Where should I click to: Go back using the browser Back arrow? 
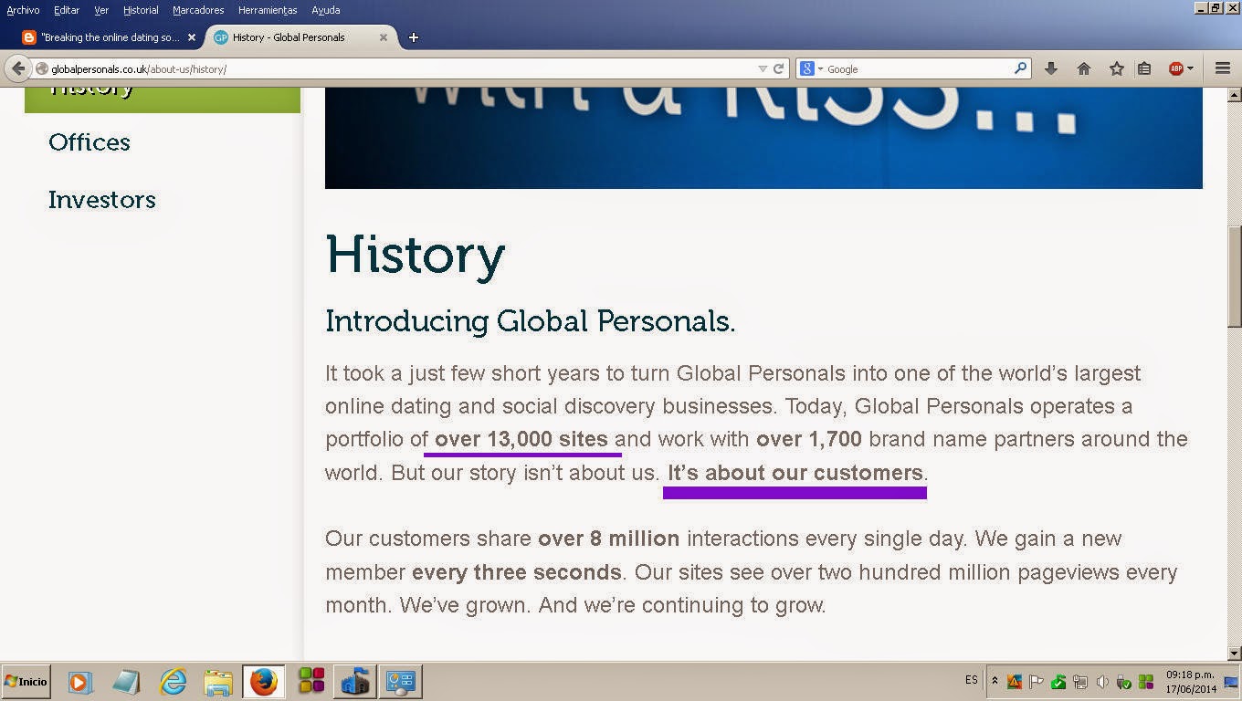coord(18,68)
